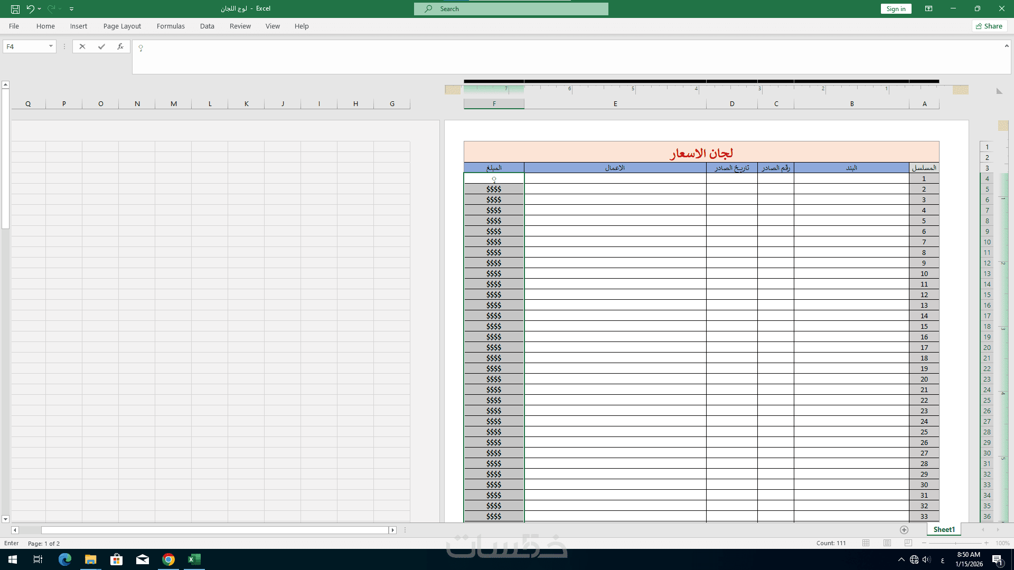
Task: Select row 10 header
Action: pos(987,242)
